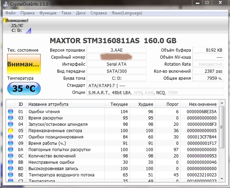This screenshot has height=188, width=230.
Task: Click the firmware version field 3.AAE
Action: point(117,50)
